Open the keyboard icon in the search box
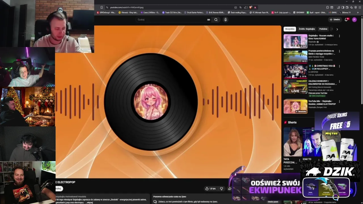Image resolution: width=363 pixels, height=204 pixels. coord(208,20)
